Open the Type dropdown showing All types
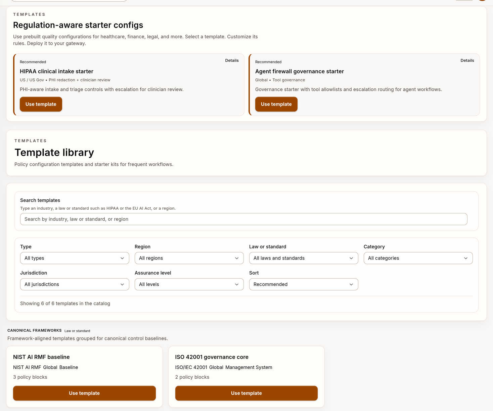Screen dimensions: 493x411 pyautogui.click(x=75, y=258)
